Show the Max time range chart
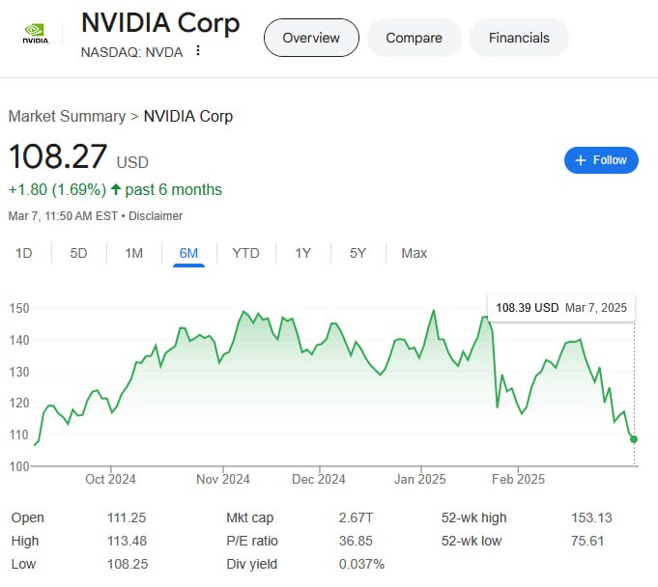658x587 pixels. coord(414,253)
